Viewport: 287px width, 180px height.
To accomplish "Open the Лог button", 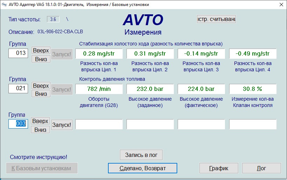I will coord(261,168).
